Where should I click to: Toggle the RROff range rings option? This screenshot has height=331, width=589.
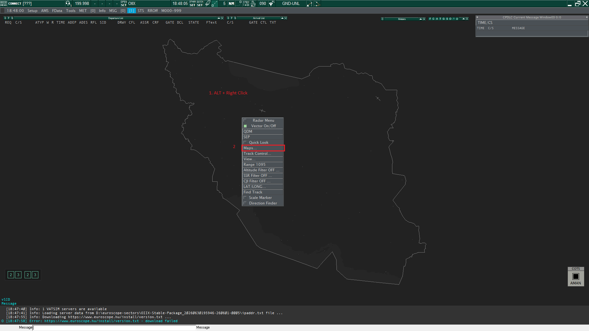152,11
